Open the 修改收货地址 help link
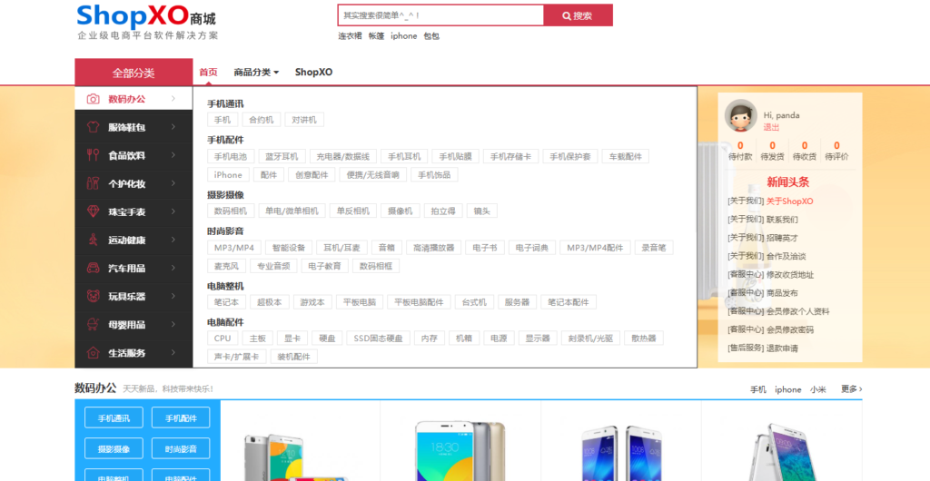930x481 pixels. tap(790, 275)
